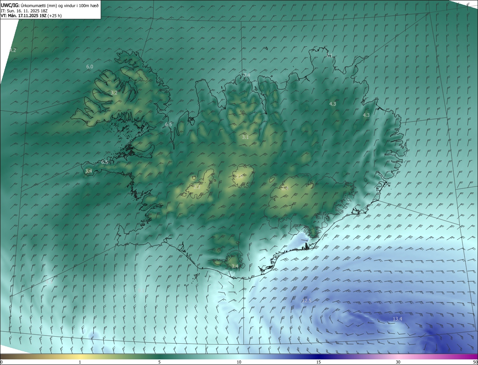Viewport: 478px width, 365px height.
Task: Click the title 'Úrkomumætti (mm) og vindur í 100m hæð'
Action: (60, 6)
